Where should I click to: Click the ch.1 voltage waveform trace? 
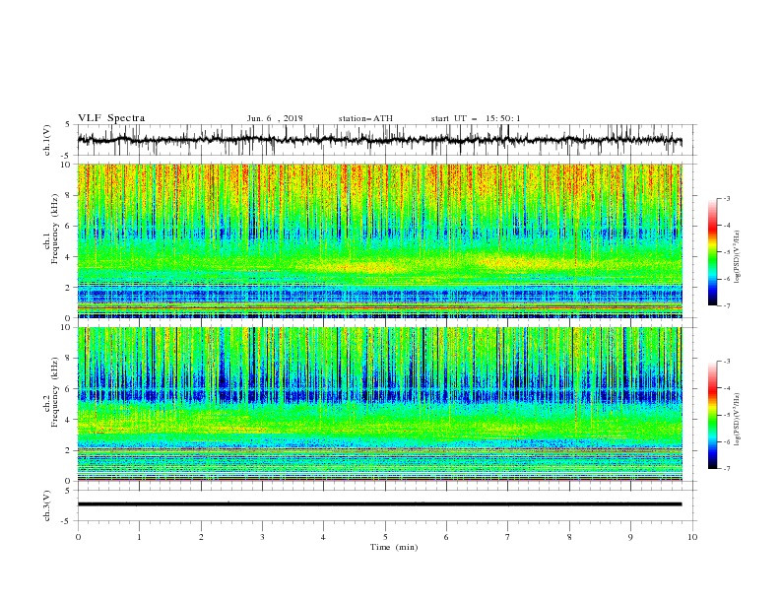tap(379, 140)
